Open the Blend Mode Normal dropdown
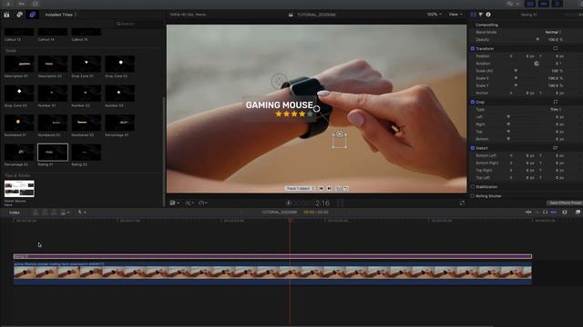 (x=553, y=33)
